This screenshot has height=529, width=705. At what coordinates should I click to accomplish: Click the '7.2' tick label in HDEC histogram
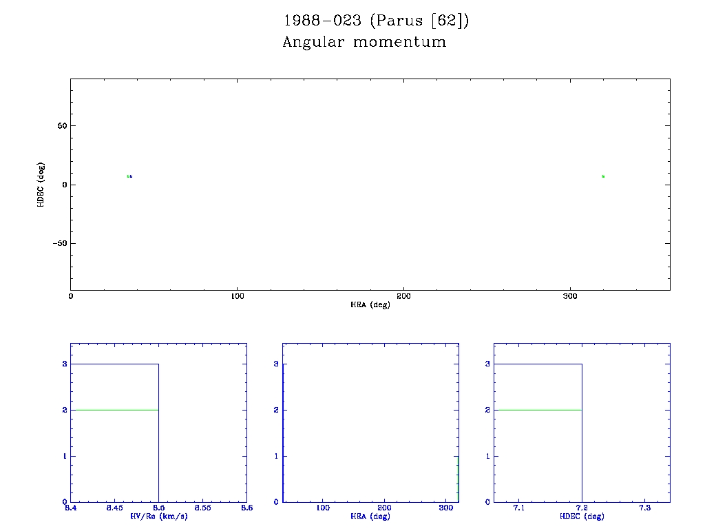582,508
